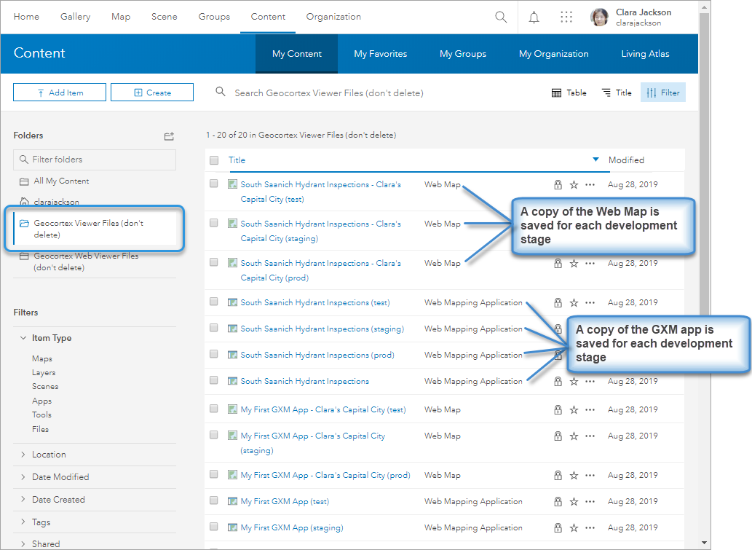Open the Living Atlas tab
This screenshot has height=550, width=752.
point(645,54)
